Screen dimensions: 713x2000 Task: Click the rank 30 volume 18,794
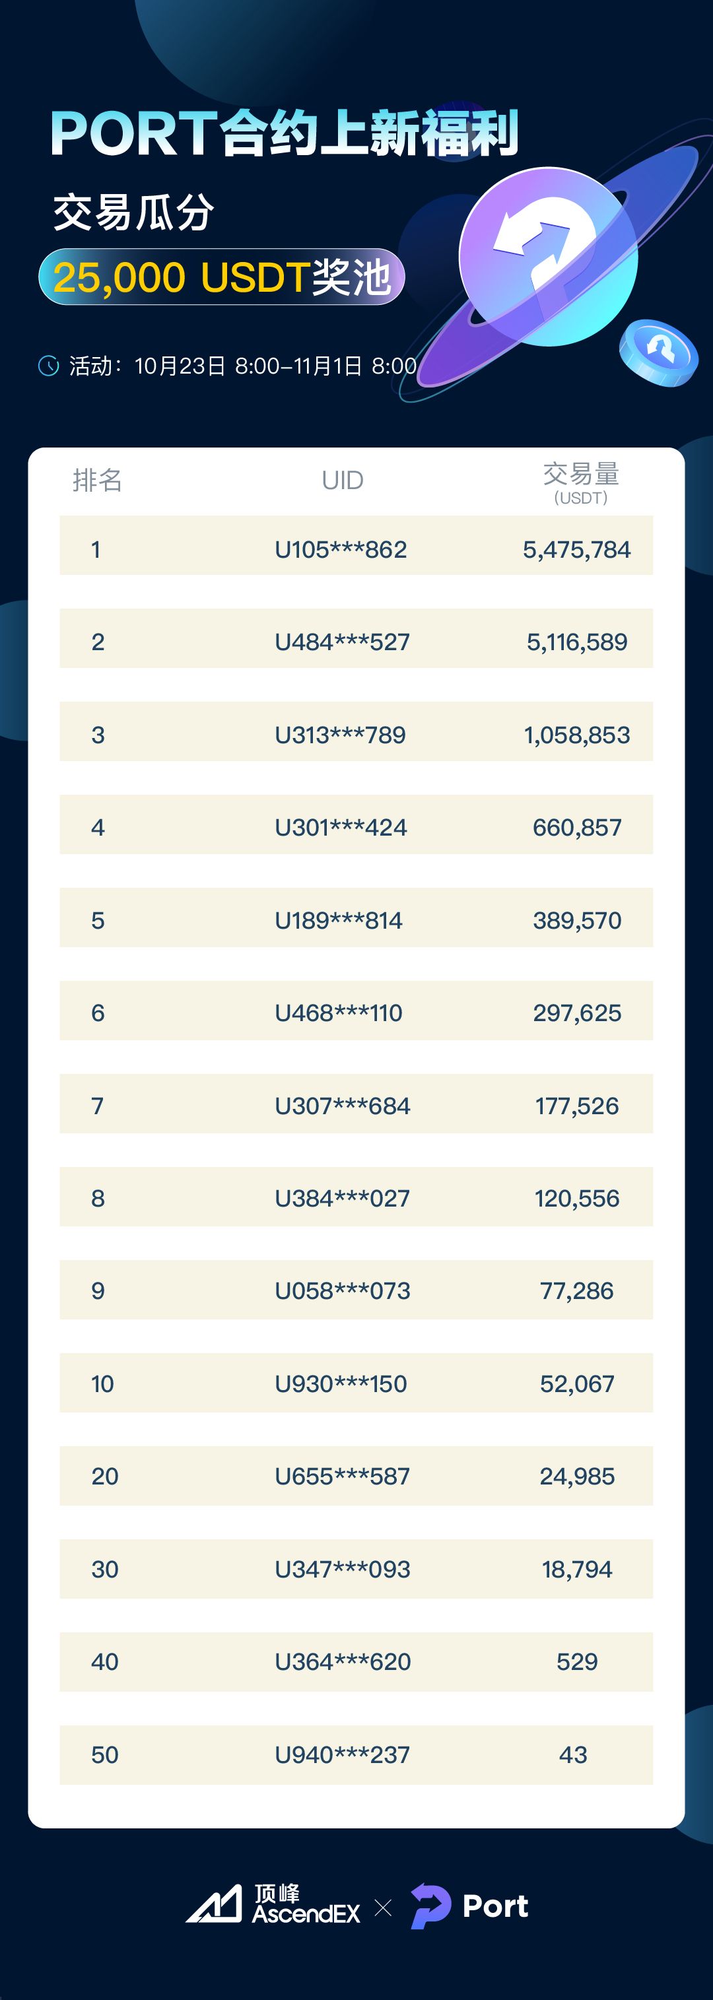coord(577,1569)
